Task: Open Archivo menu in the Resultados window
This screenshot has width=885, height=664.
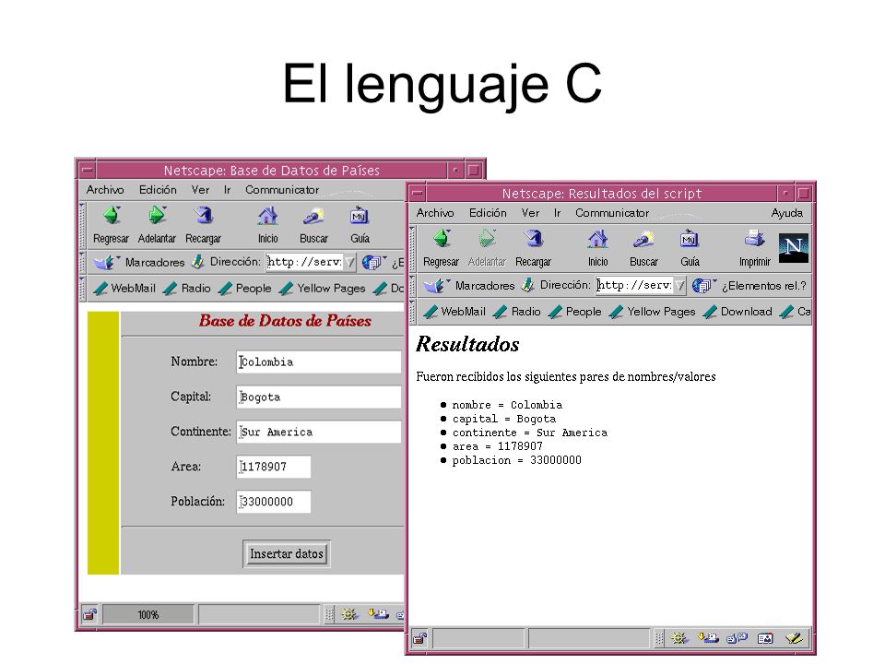Action: pyautogui.click(x=435, y=213)
